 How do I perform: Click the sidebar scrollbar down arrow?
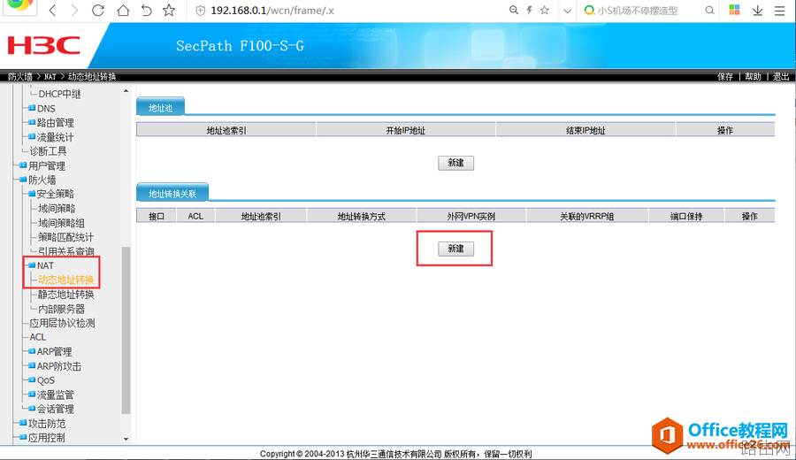click(126, 439)
